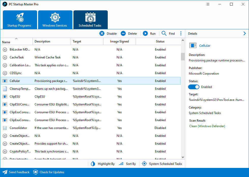Collapse the Details panel with chevron
Screen dimensions: 249x177
(x=245, y=33)
